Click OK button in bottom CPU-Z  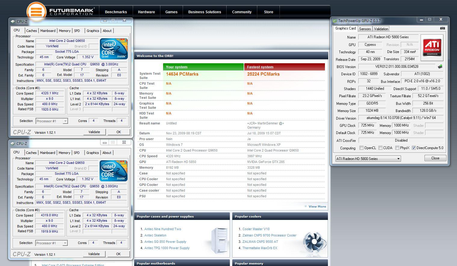point(119,254)
